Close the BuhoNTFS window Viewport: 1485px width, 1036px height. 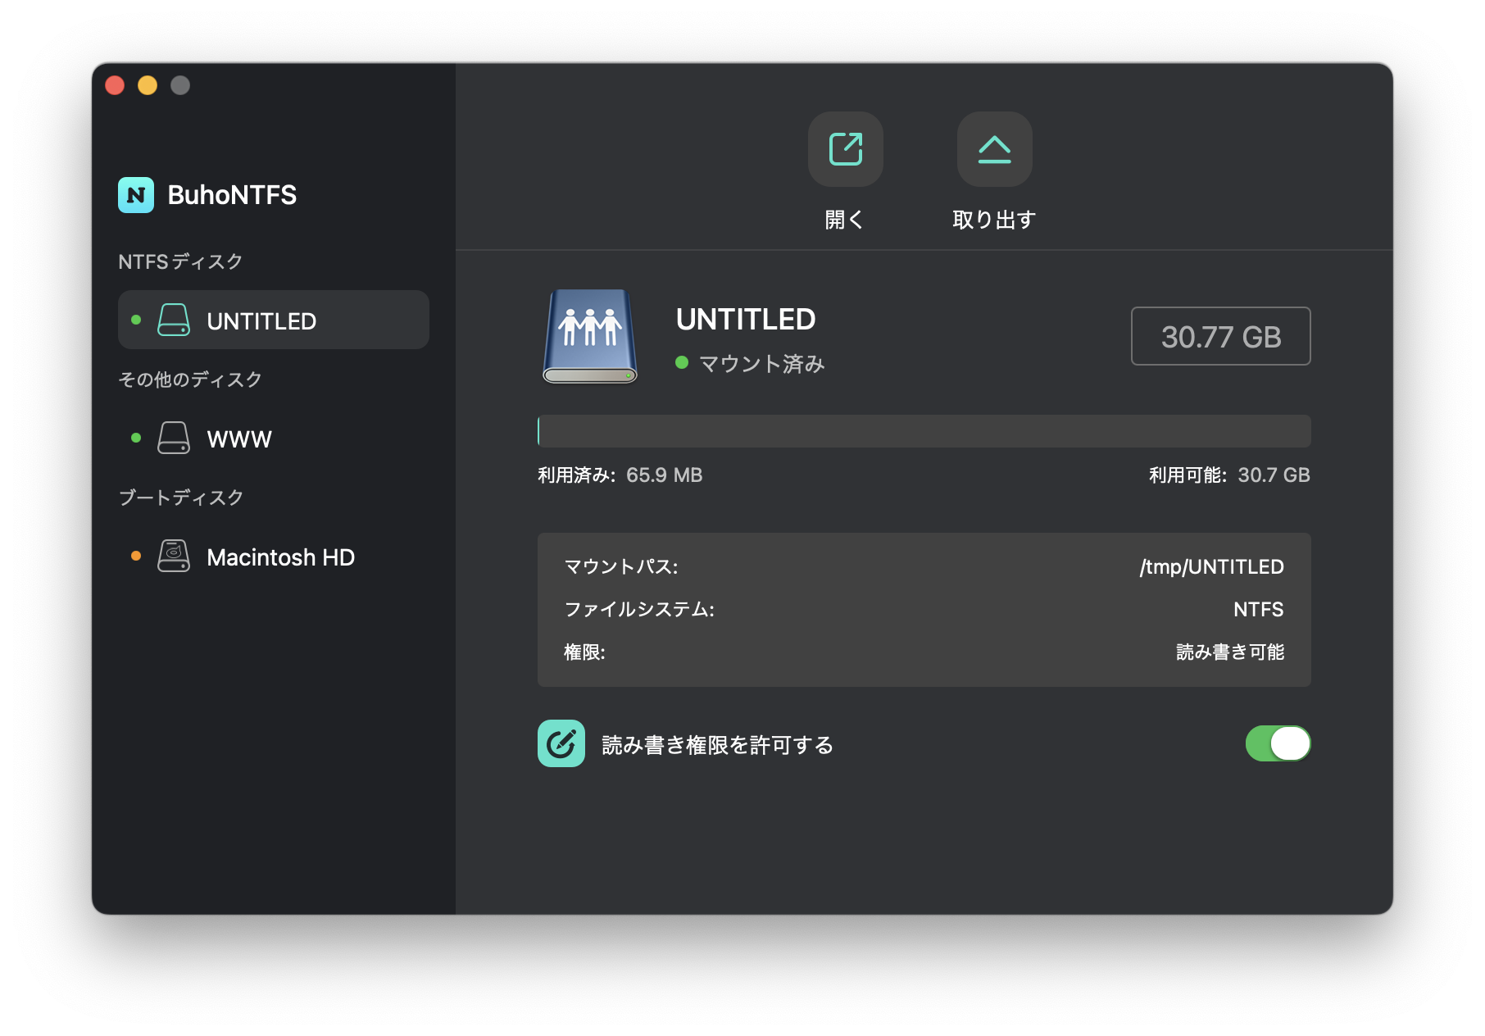tap(115, 85)
